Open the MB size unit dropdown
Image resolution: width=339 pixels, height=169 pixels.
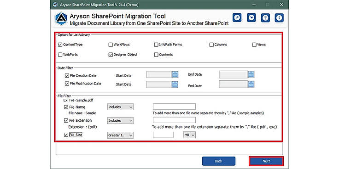(x=189, y=135)
